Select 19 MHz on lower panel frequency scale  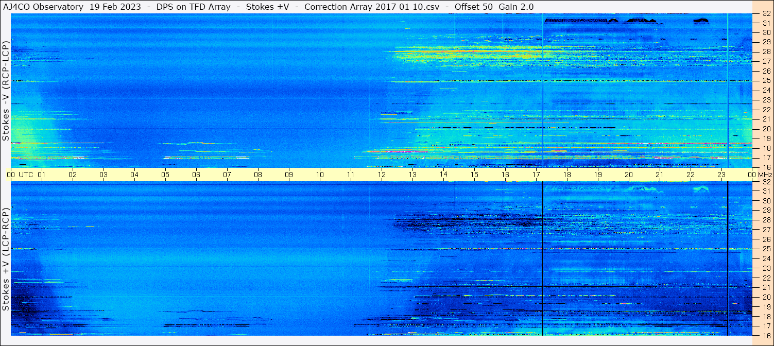(766, 307)
